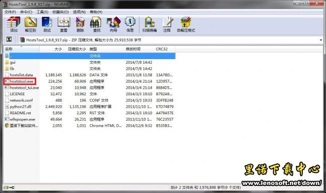This screenshot has height=193, width=326.
Task: Click hoststool_tui.exe application icon
Action: click(x=7, y=87)
